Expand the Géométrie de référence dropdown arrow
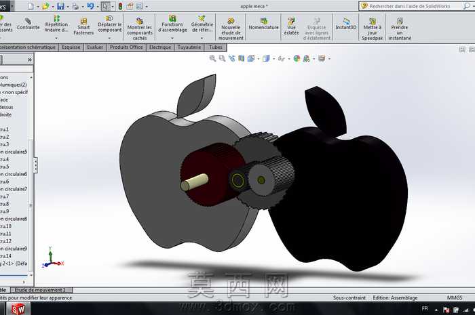Image resolution: width=475 pixels, height=315 pixels. coord(202,38)
